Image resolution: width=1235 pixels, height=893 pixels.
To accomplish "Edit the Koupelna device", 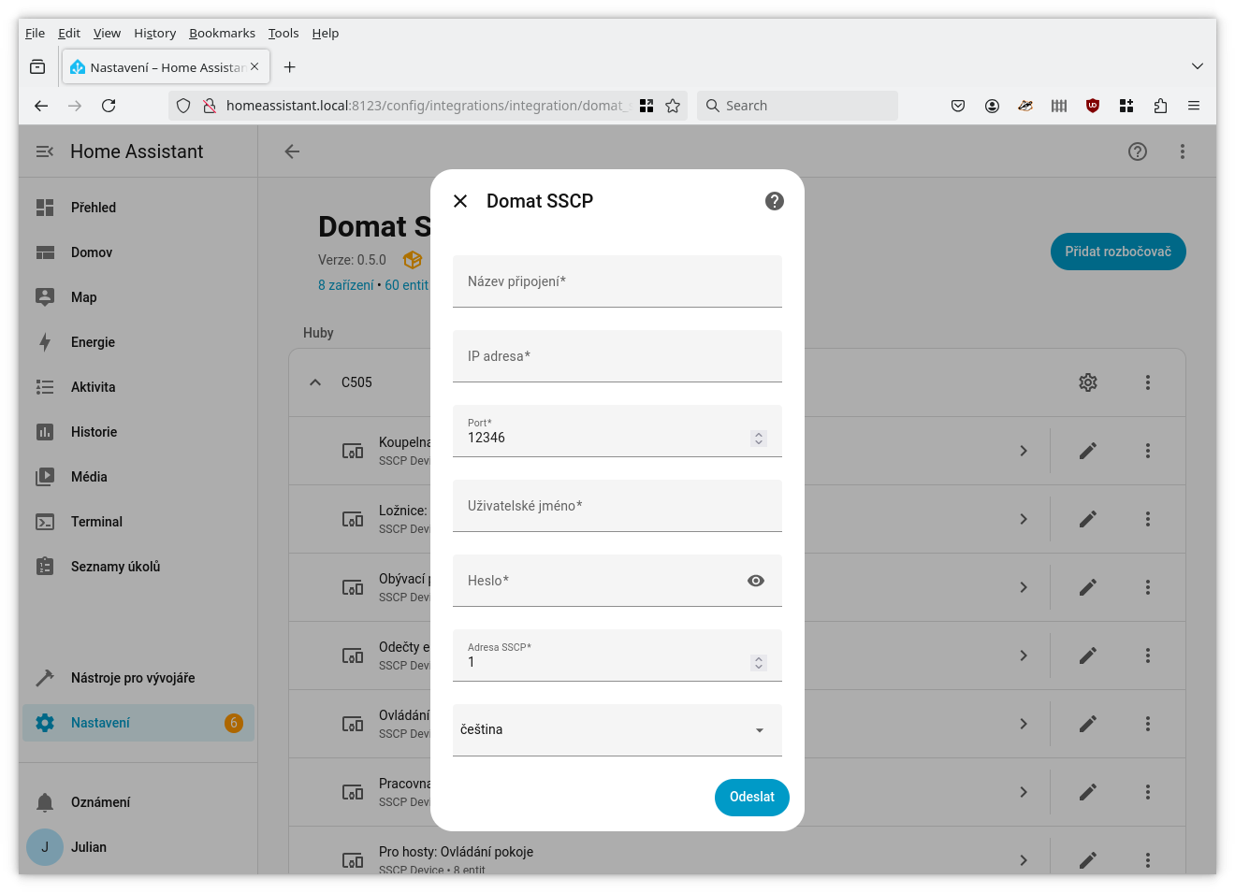I will (1088, 451).
